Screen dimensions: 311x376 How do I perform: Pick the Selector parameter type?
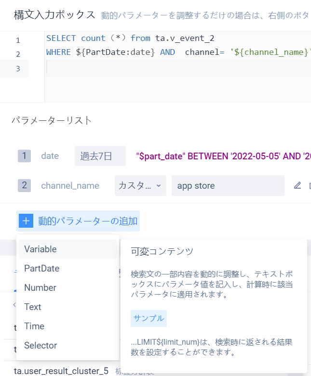tap(68, 345)
